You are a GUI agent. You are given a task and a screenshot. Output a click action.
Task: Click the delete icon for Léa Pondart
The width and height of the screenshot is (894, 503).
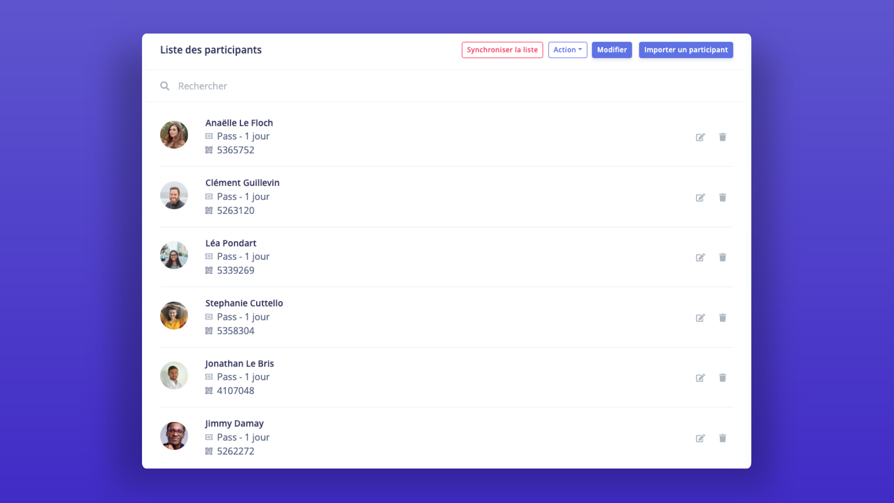723,258
